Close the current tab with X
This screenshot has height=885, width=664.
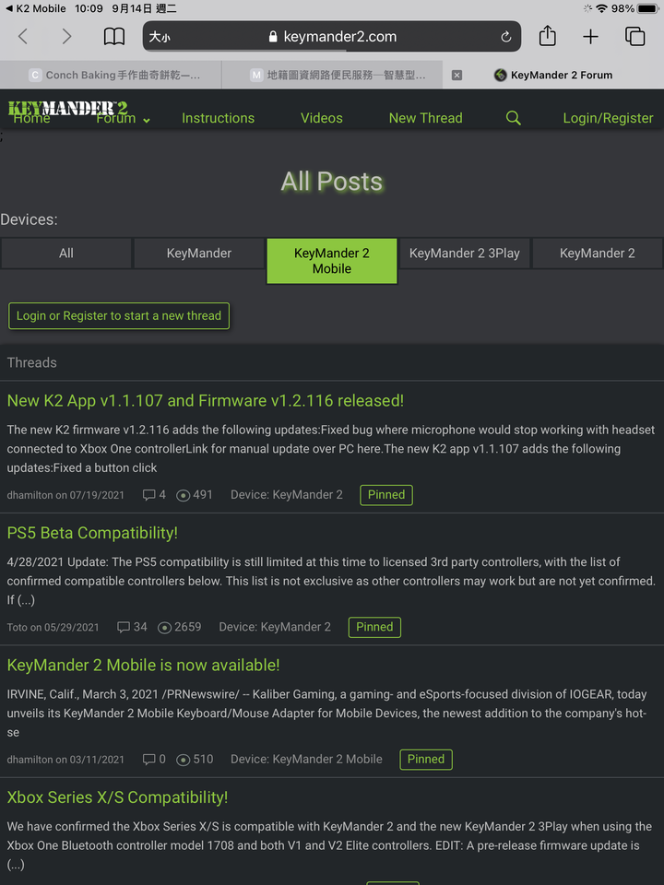pos(456,75)
